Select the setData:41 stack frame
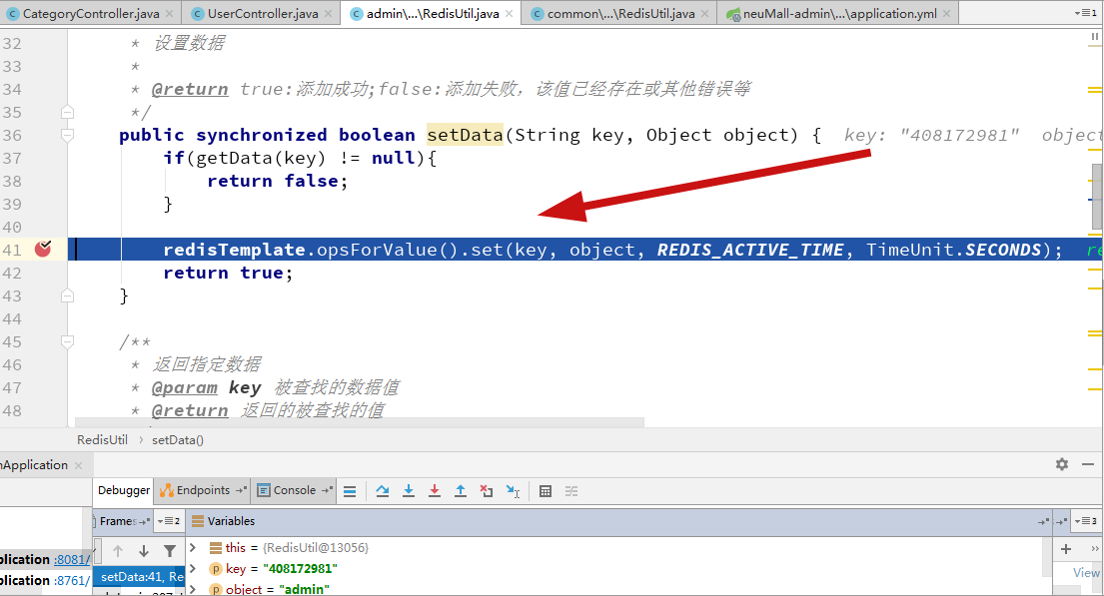 pos(140,576)
